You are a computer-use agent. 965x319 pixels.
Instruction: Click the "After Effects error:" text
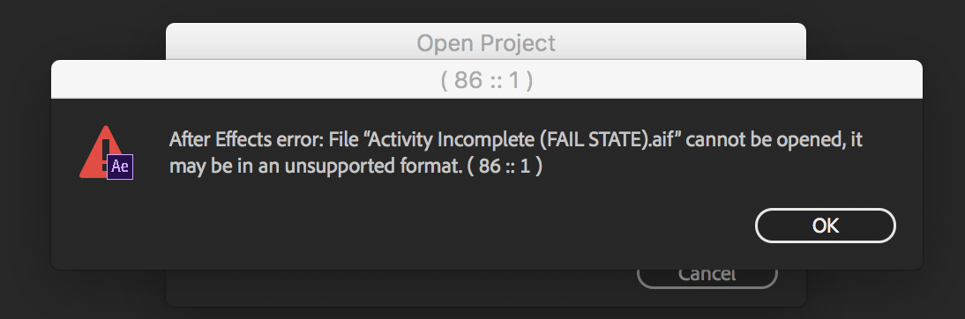tap(247, 139)
